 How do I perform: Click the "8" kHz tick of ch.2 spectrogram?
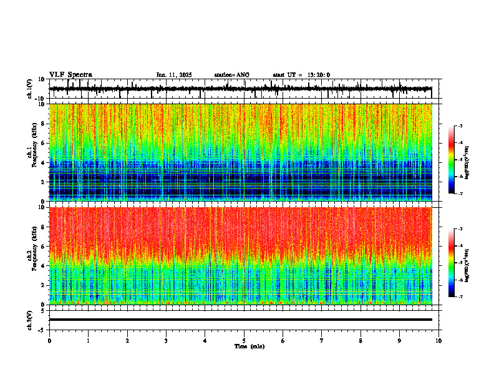tap(43, 227)
